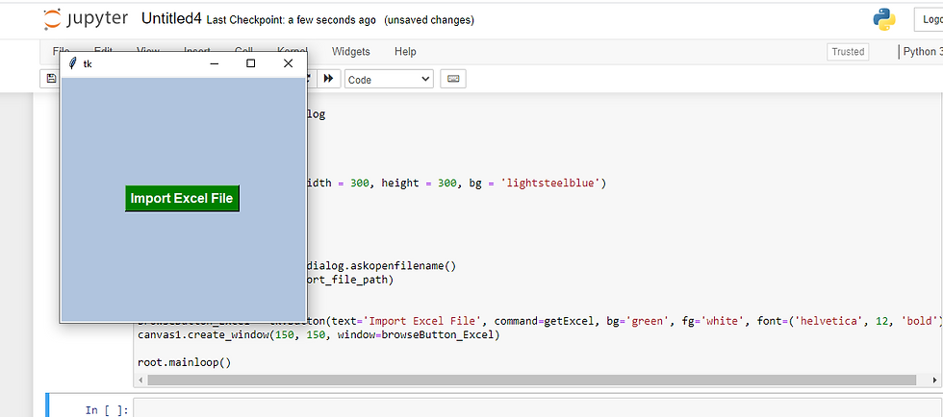Click the restart and run all fast-forward icon

328,79
